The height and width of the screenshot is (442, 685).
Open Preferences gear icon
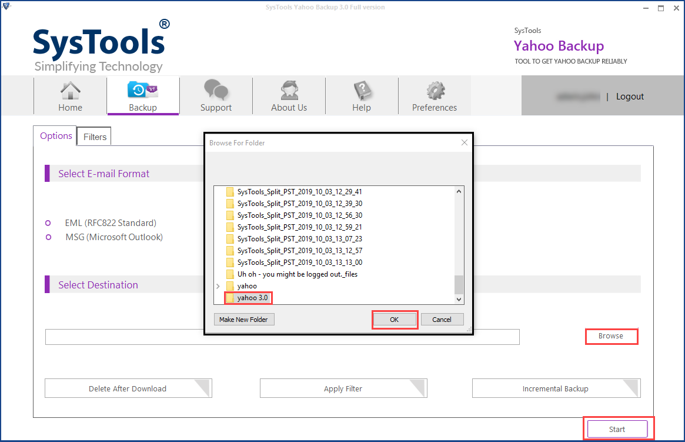(435, 91)
